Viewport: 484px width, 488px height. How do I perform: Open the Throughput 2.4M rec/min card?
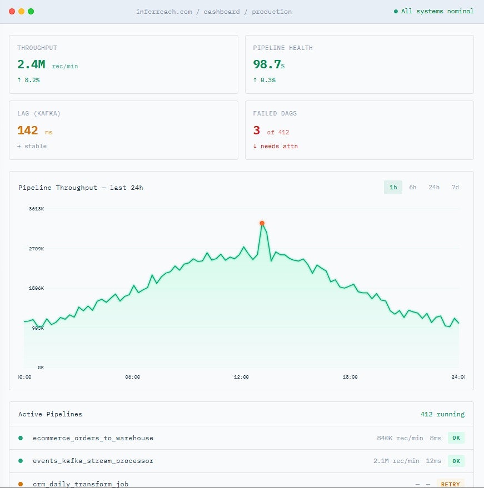(124, 64)
